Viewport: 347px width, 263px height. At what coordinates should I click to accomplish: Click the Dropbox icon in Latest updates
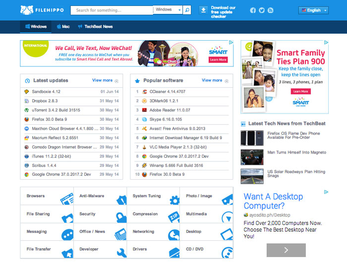pos(26,101)
